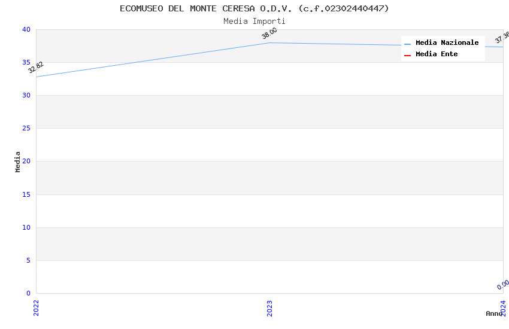Click the 32.82 data label

tap(36, 68)
